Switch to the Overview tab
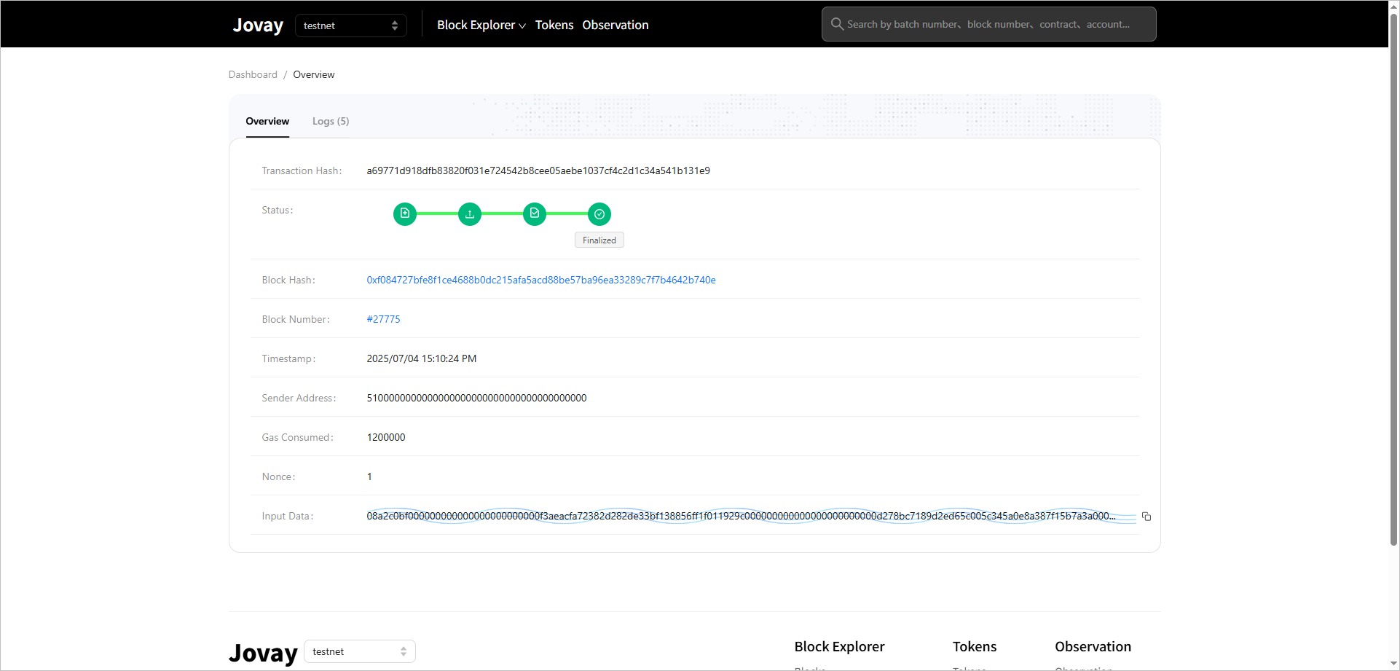Screen dimensions: 1400x671 tap(267, 121)
